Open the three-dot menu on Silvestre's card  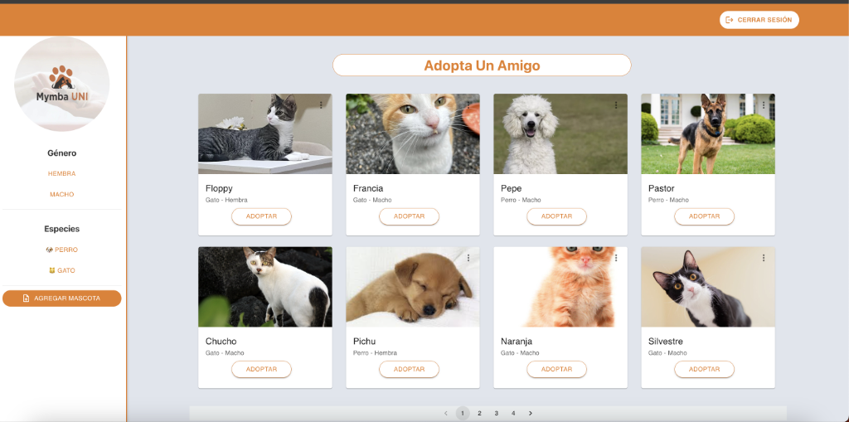[x=764, y=258]
